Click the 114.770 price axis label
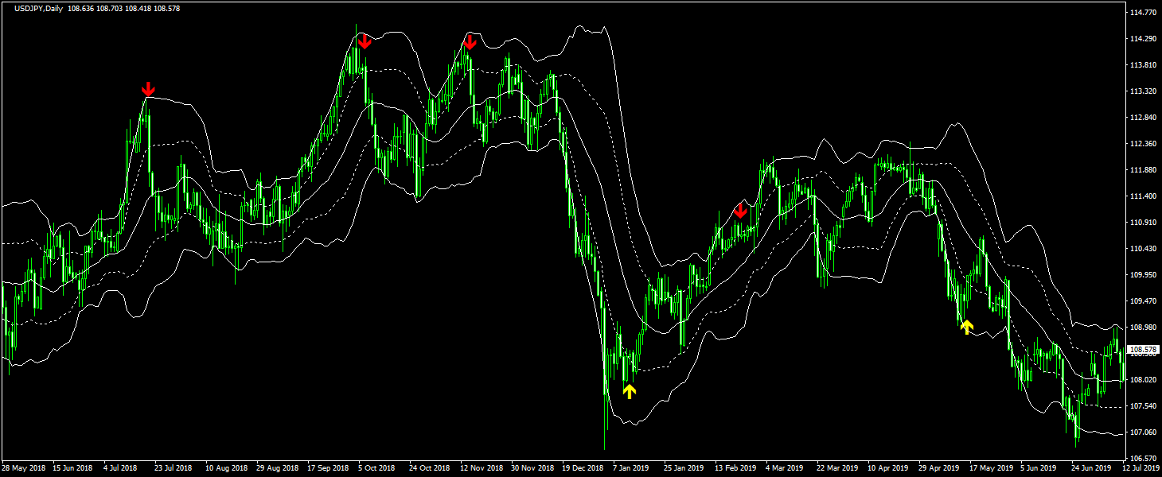This screenshot has width=1162, height=477. click(1143, 13)
